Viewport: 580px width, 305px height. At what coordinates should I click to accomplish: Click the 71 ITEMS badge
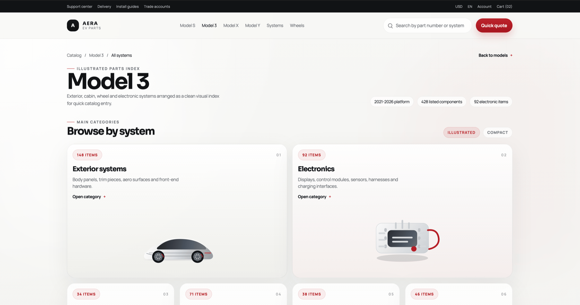tap(198, 294)
